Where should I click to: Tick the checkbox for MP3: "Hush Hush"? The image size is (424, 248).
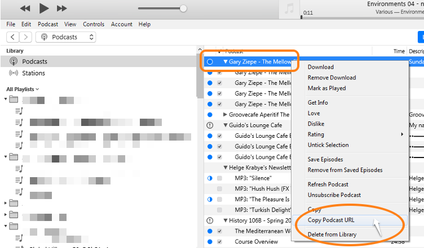coord(219,189)
